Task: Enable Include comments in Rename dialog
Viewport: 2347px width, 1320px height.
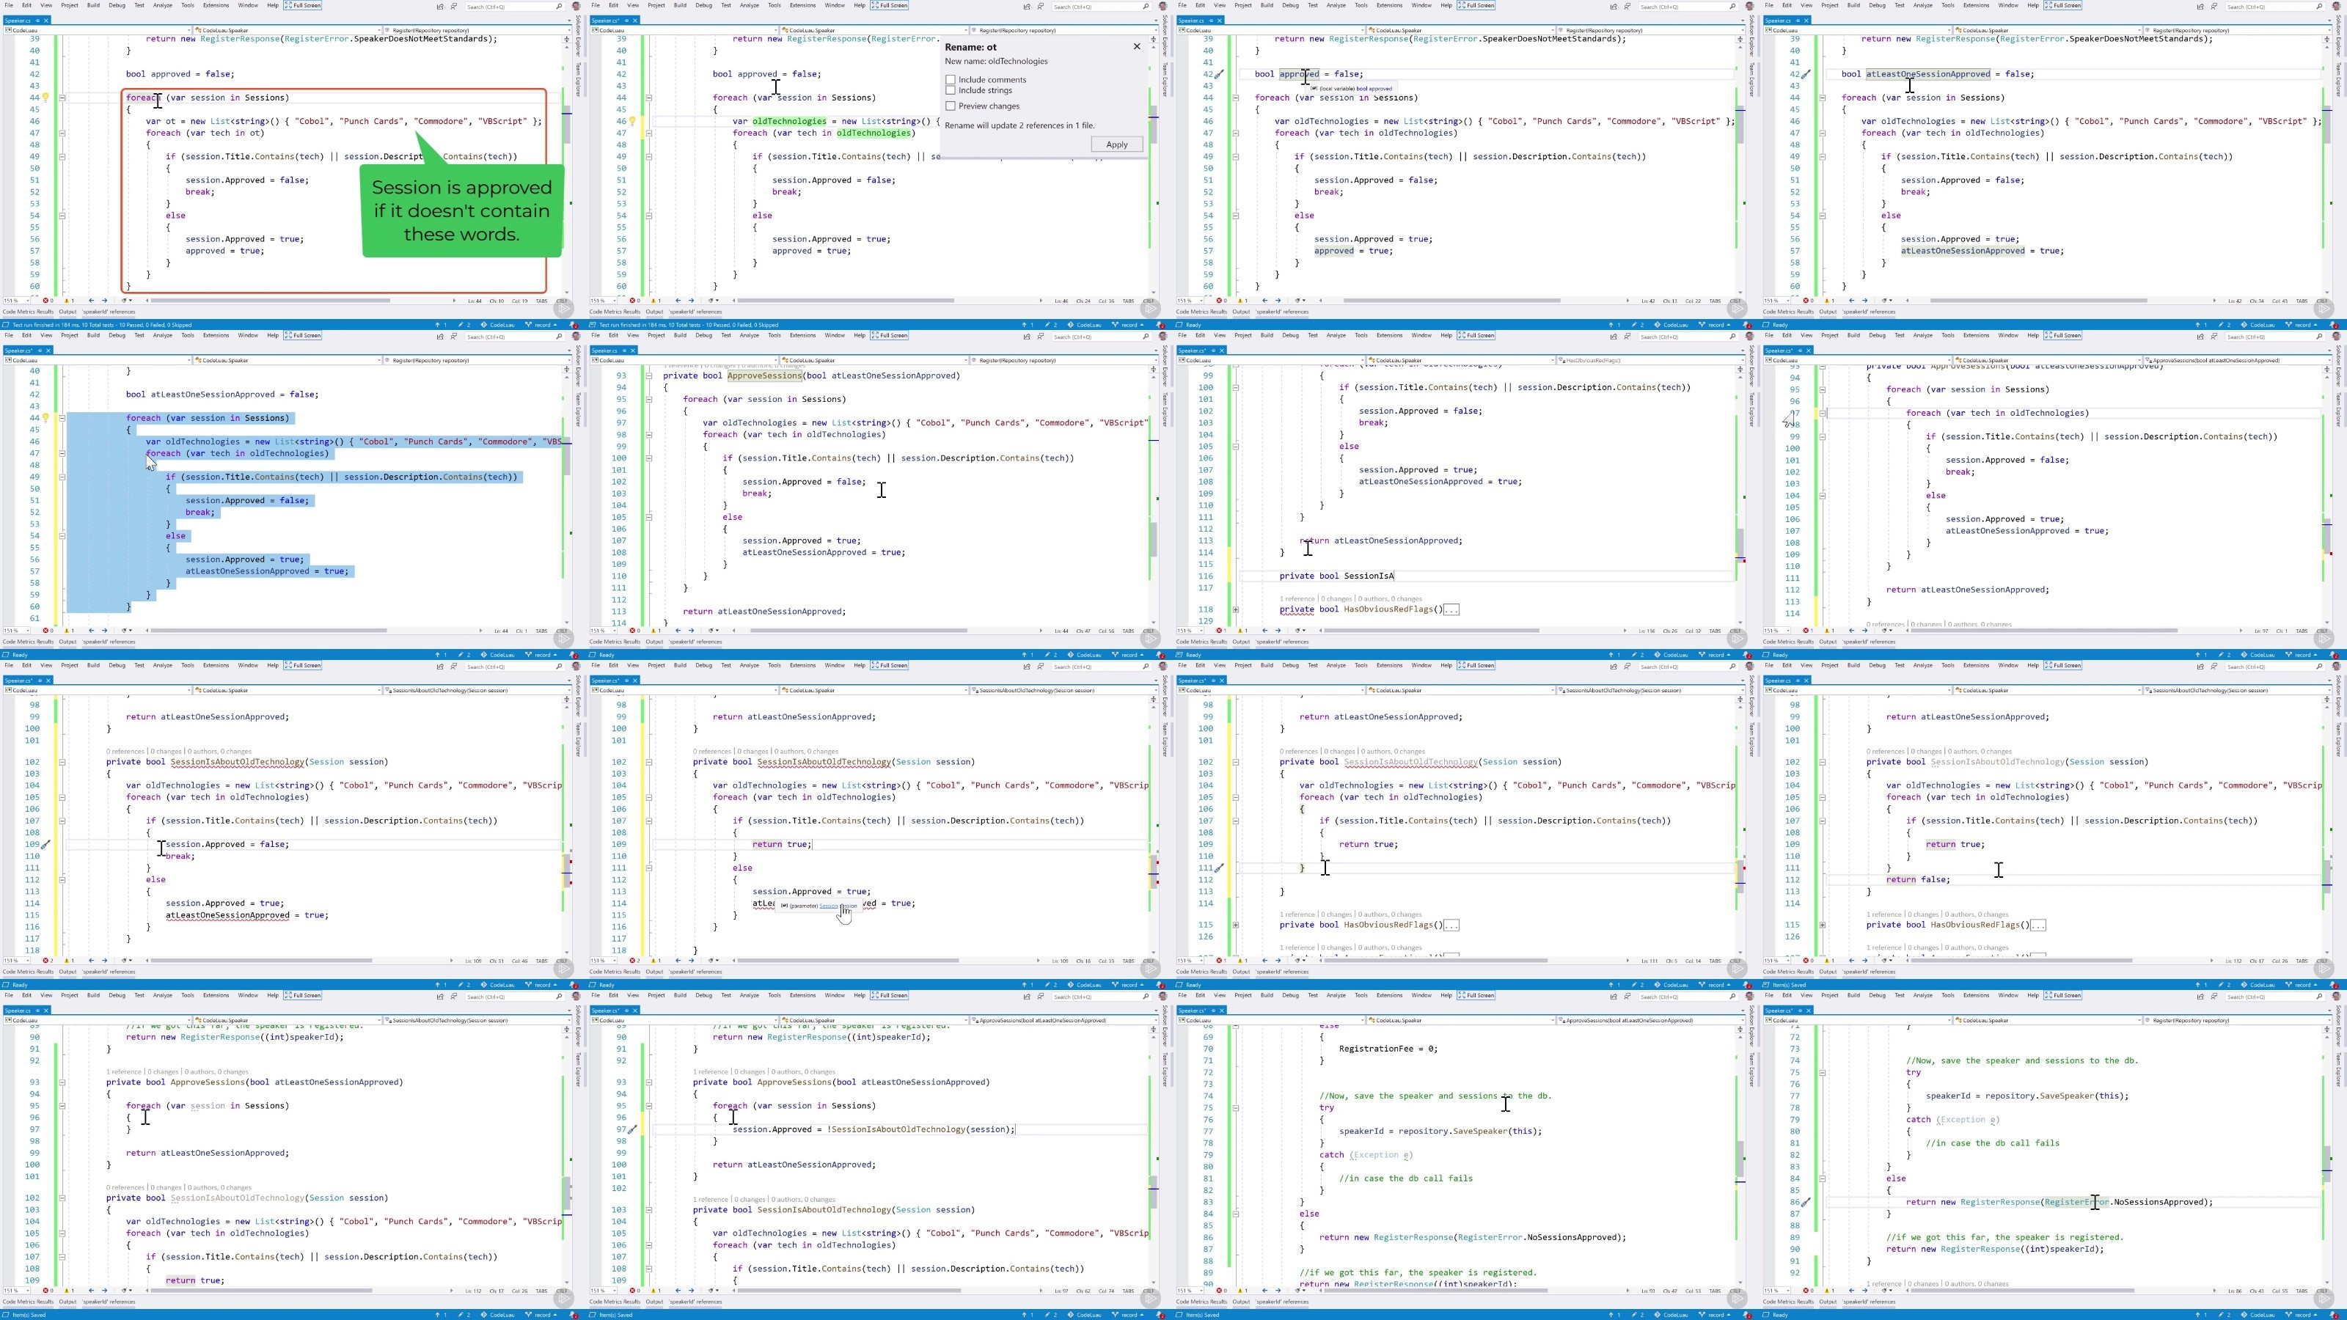Action: click(951, 80)
